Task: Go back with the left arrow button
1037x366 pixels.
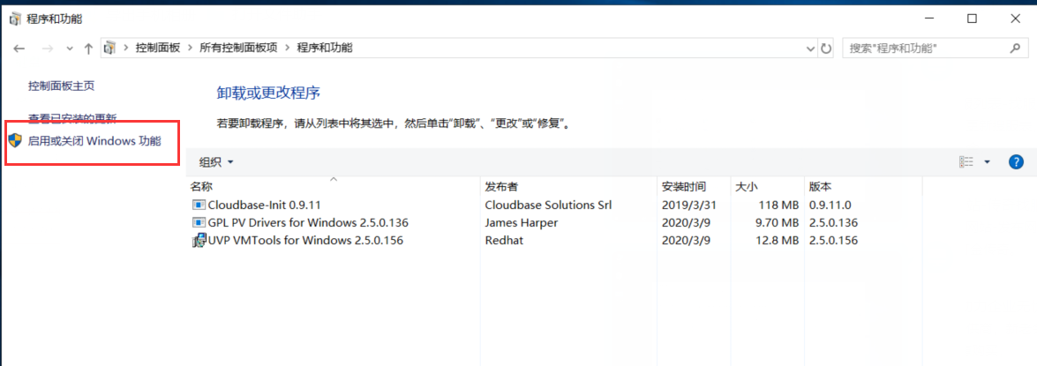Action: pyautogui.click(x=19, y=49)
